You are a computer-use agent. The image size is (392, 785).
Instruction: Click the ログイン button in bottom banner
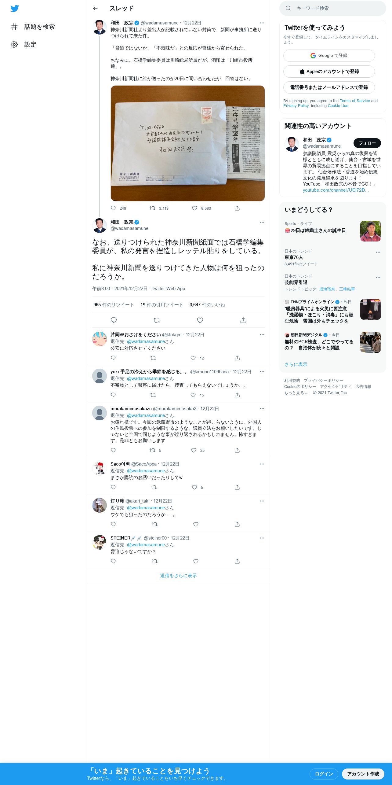tap(324, 774)
